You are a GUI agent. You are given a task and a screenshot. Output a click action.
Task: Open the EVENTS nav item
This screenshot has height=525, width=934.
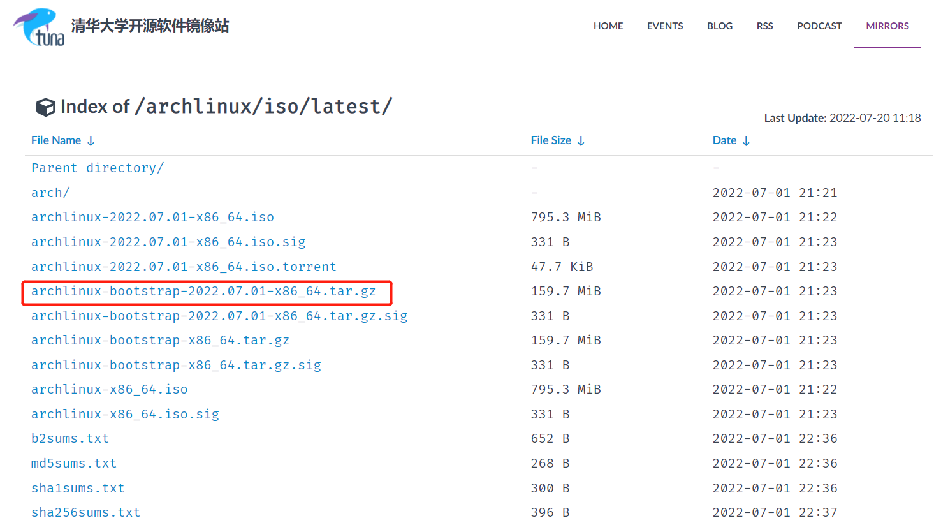click(665, 26)
